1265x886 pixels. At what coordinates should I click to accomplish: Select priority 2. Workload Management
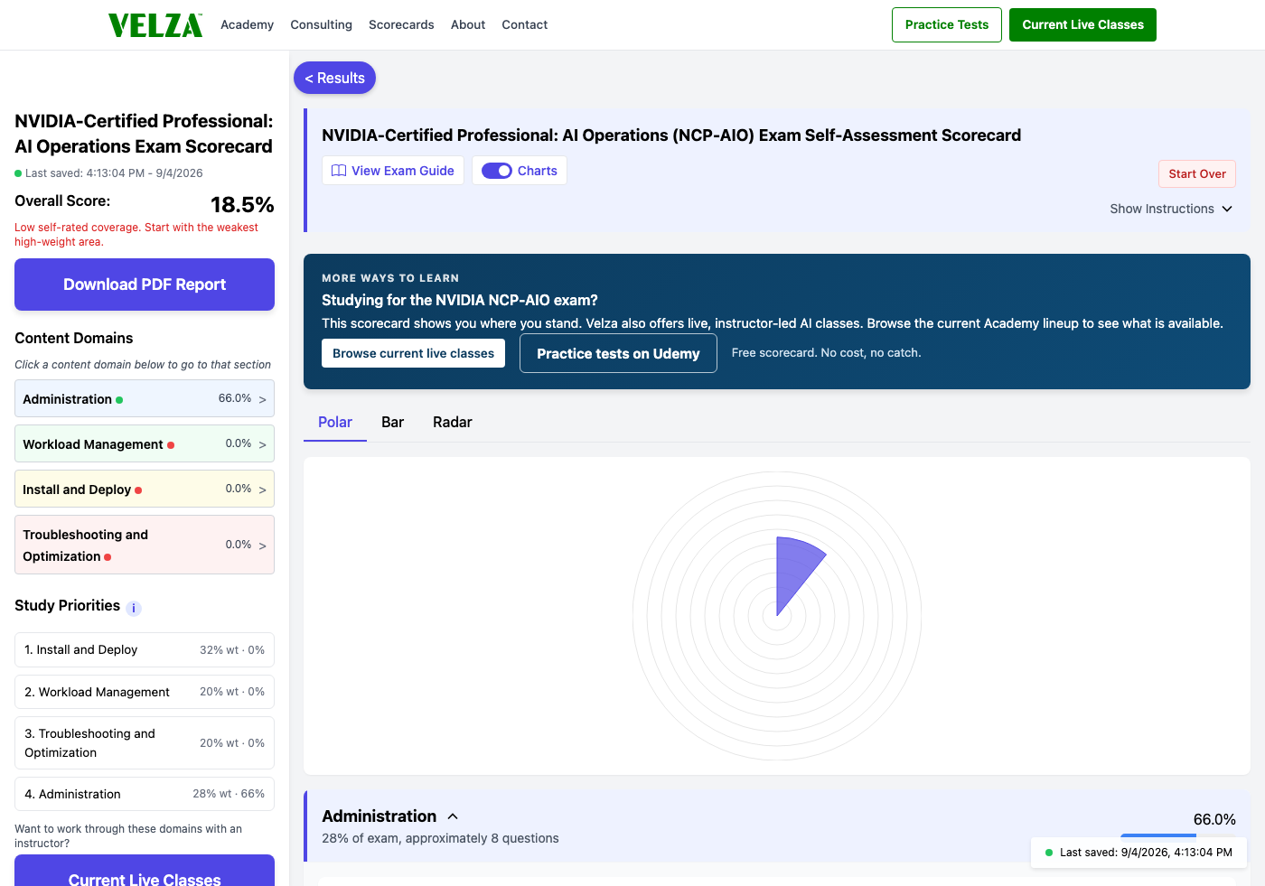[145, 692]
